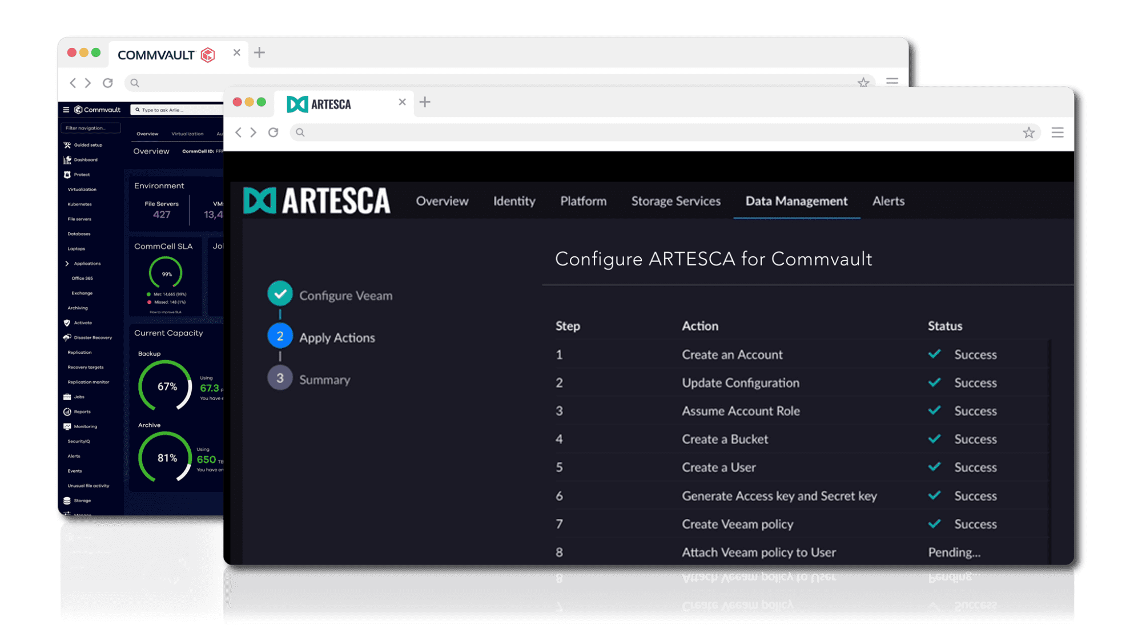Select Commvault Virtualization tab
1142x637 pixels.
click(x=187, y=134)
